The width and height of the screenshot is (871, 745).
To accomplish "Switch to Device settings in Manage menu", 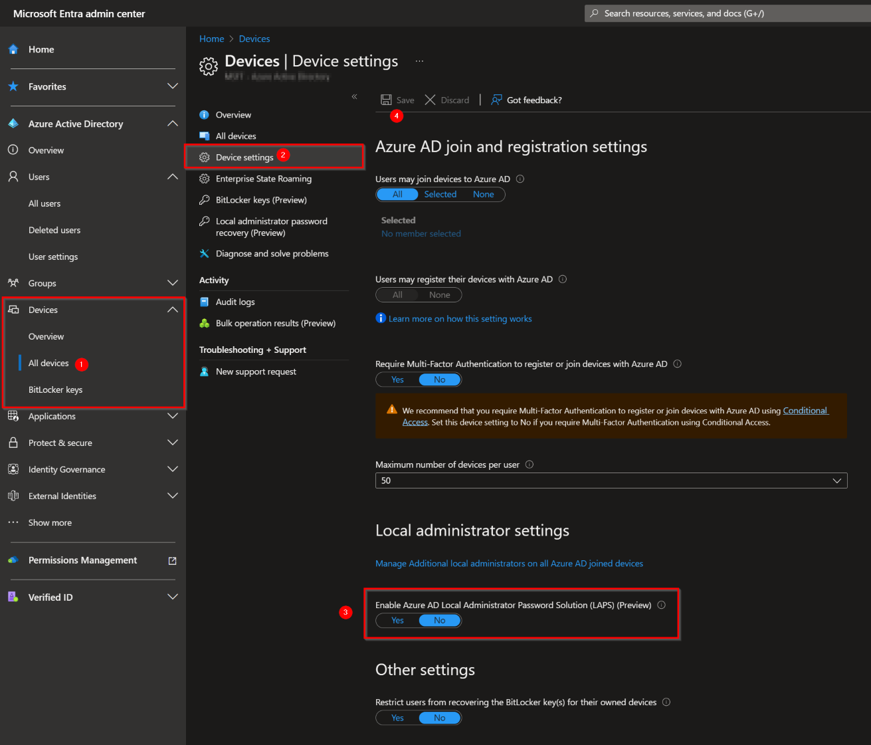I will pyautogui.click(x=244, y=157).
